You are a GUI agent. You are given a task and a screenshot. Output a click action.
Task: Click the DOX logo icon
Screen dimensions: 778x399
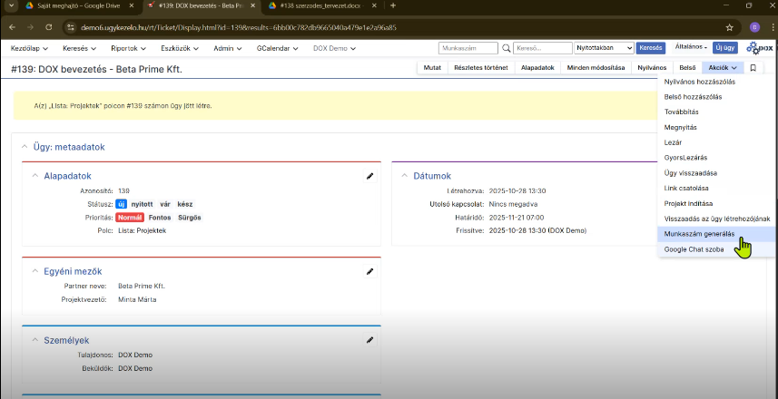point(759,48)
